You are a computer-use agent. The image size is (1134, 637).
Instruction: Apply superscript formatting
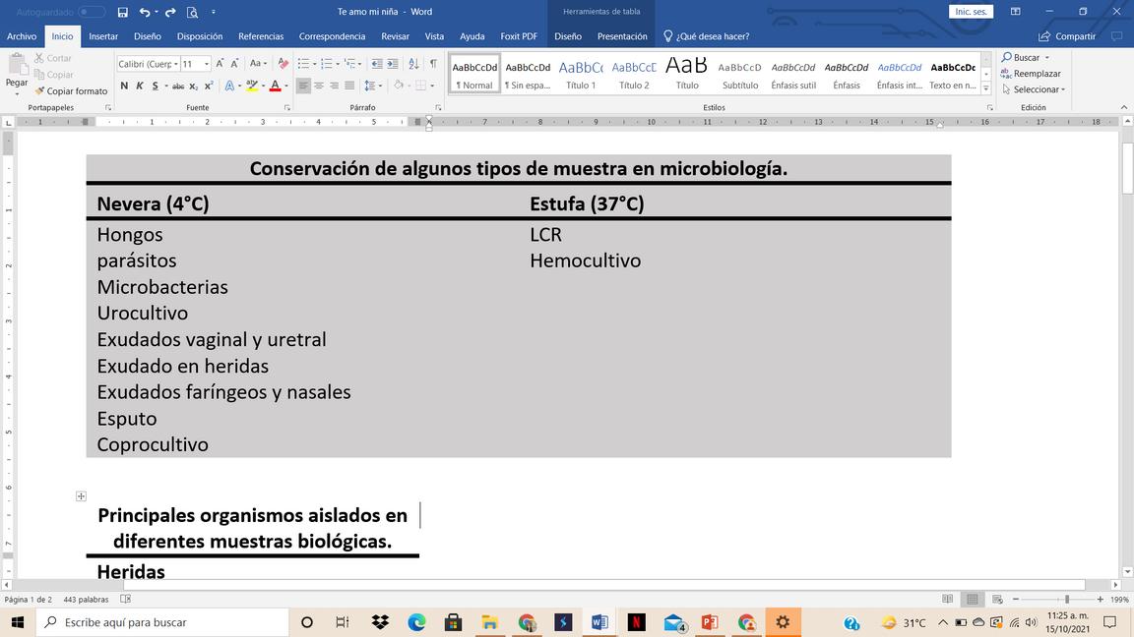(208, 86)
